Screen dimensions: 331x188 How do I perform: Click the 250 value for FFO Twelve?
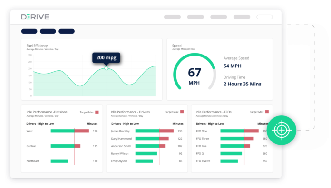pos(265,161)
